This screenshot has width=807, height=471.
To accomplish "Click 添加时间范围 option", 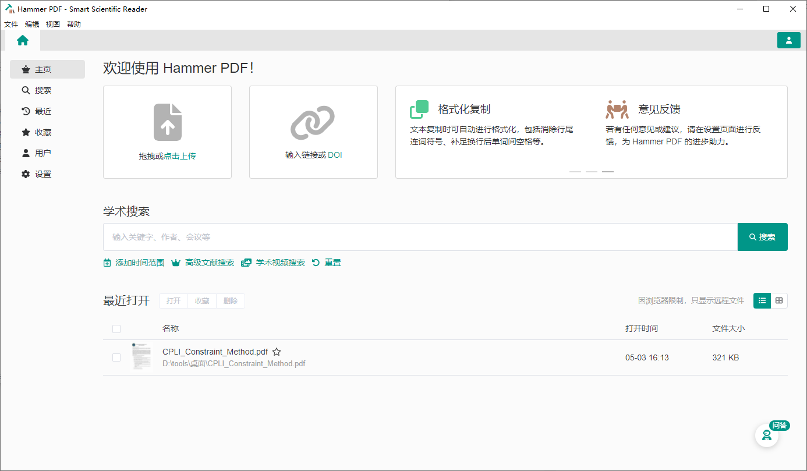I will 133,263.
